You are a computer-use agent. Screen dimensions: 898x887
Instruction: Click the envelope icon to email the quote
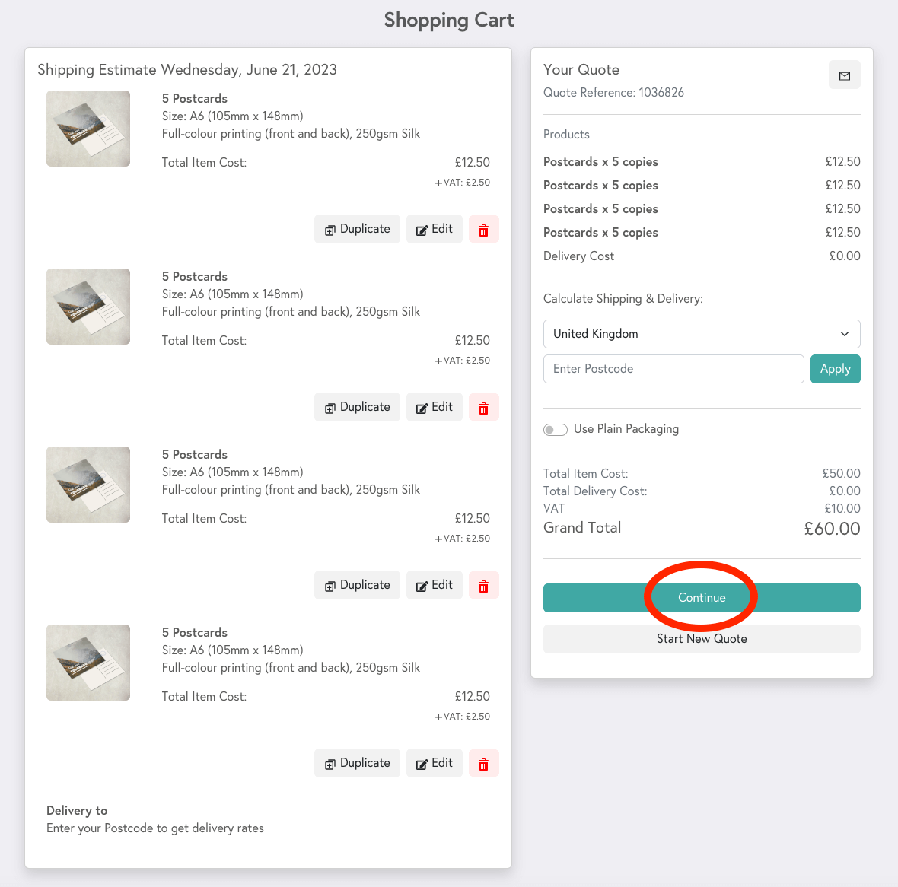844,74
